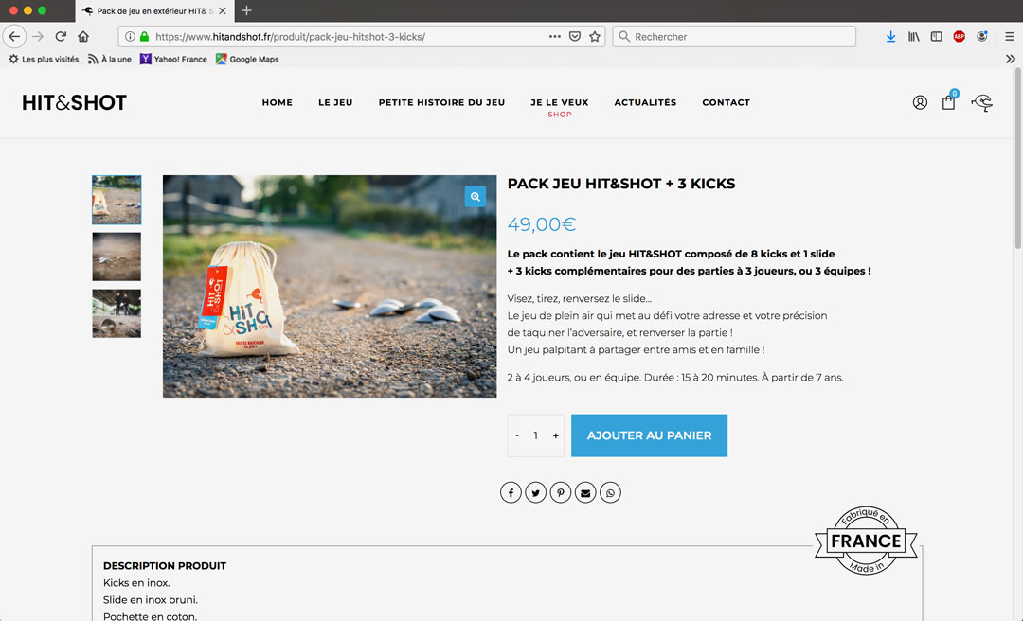Open the Adblock Plus extension
1023x621 pixels.
(959, 37)
